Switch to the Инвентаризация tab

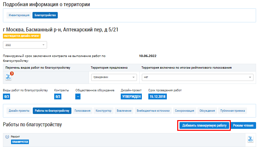point(19,15)
